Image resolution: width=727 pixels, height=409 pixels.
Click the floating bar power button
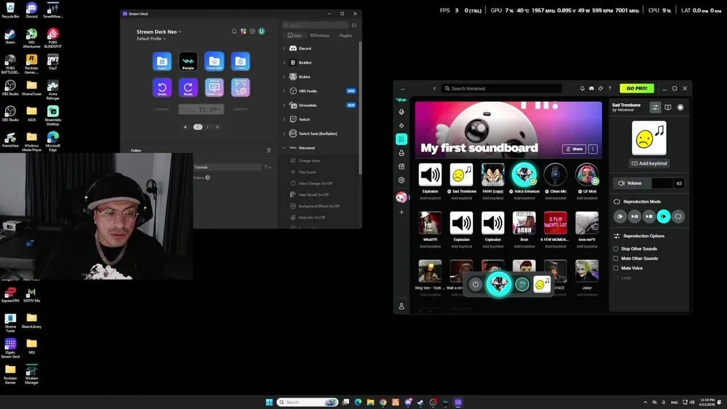tap(475, 285)
